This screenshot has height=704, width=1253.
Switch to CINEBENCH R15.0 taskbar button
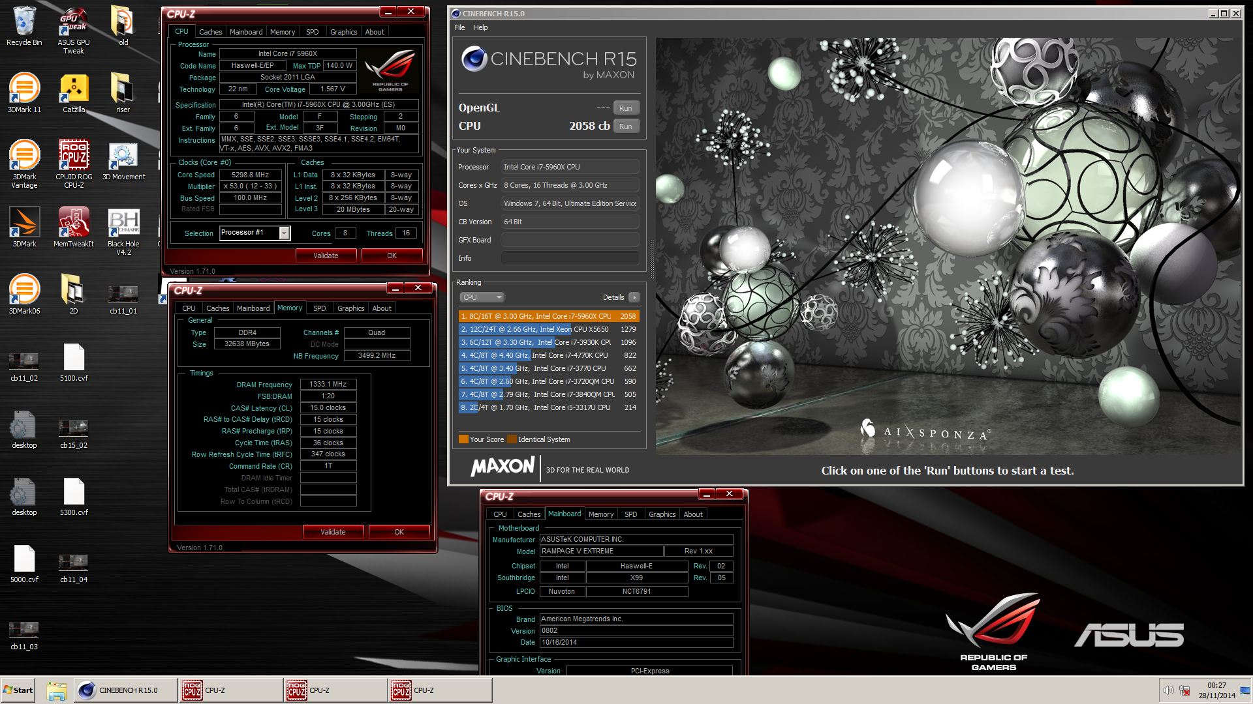point(125,690)
